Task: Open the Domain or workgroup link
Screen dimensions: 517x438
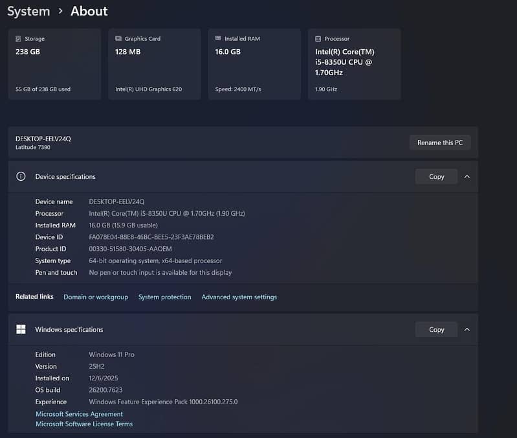Action: pyautogui.click(x=96, y=297)
